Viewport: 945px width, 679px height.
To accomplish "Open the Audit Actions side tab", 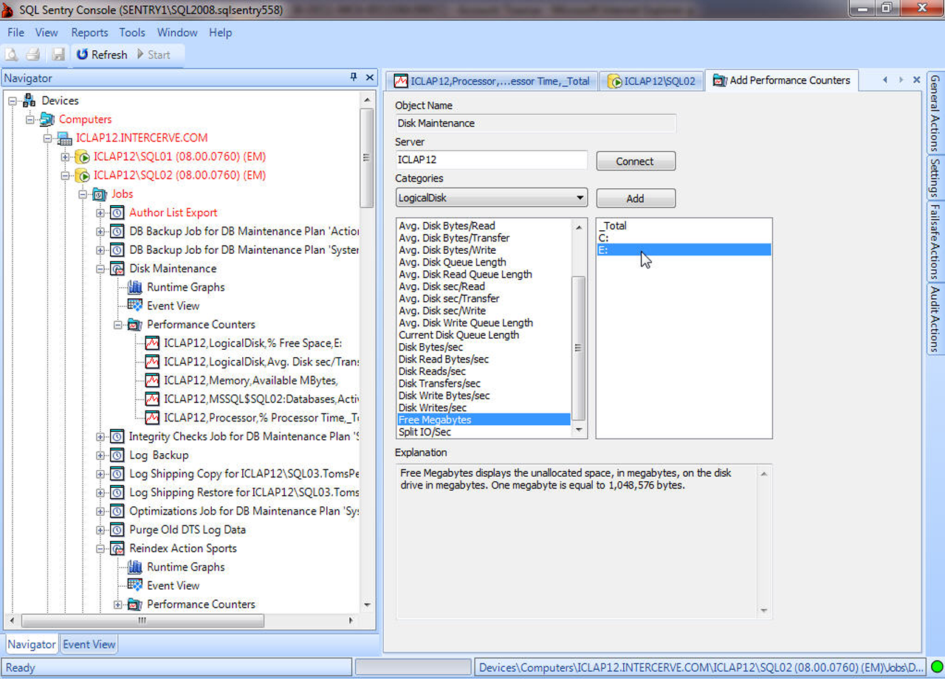I will [x=935, y=319].
